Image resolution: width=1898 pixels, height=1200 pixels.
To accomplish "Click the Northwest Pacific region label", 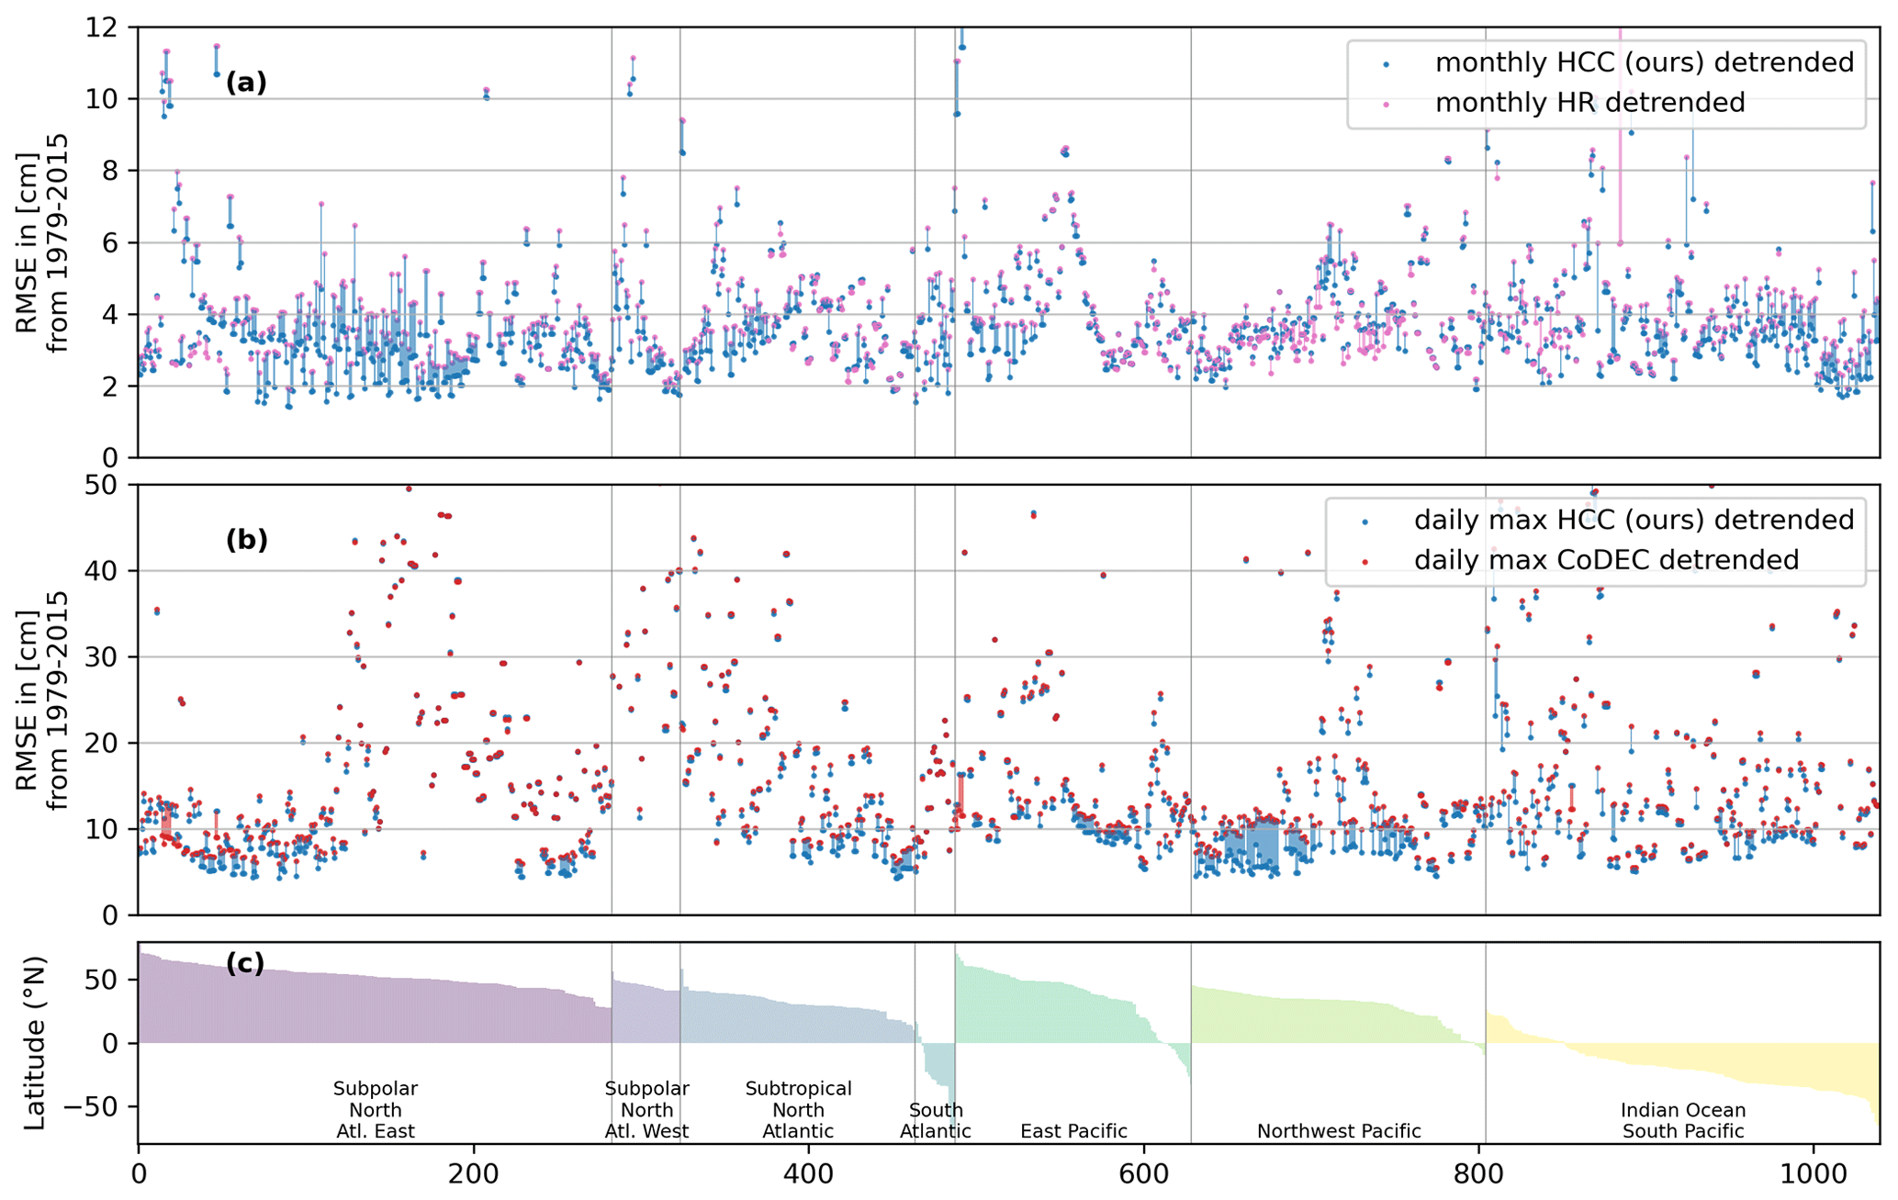I will point(1338,1131).
